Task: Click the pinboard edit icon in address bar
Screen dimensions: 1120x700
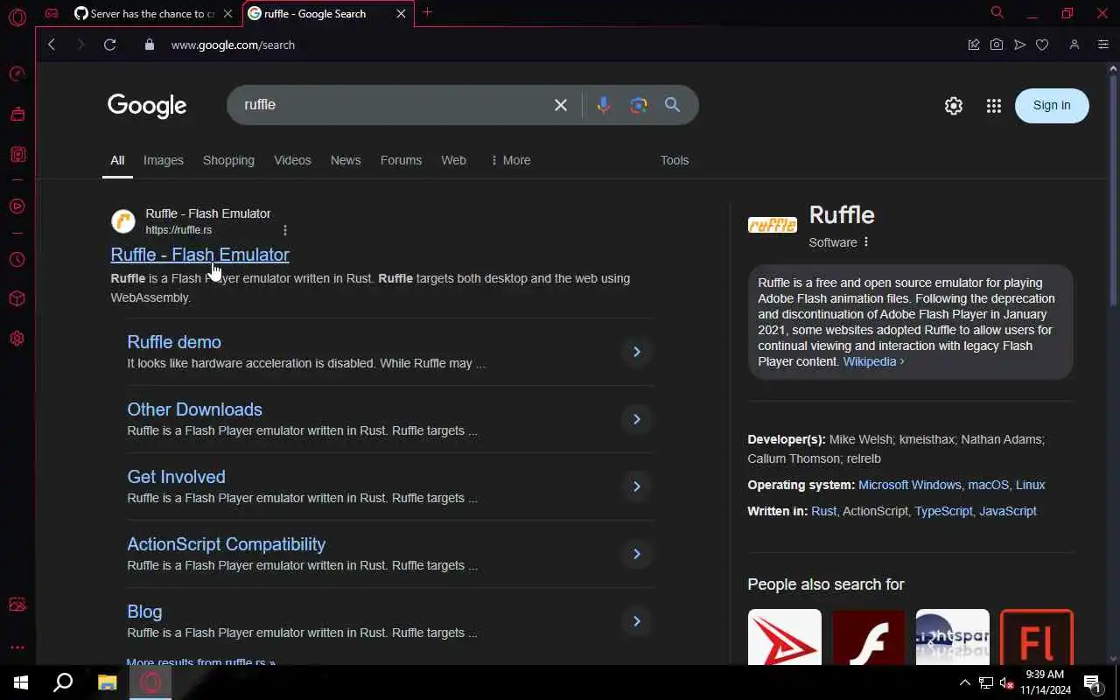Action: 974,45
